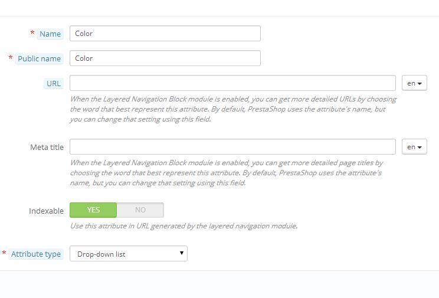This screenshot has width=439, height=298.
Task: Switch Indexable to NO
Action: click(x=140, y=210)
